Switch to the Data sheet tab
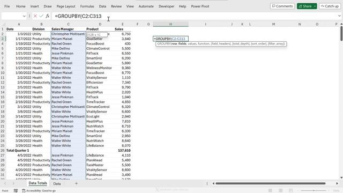Viewport: 343px width, 193px height. coord(57,183)
